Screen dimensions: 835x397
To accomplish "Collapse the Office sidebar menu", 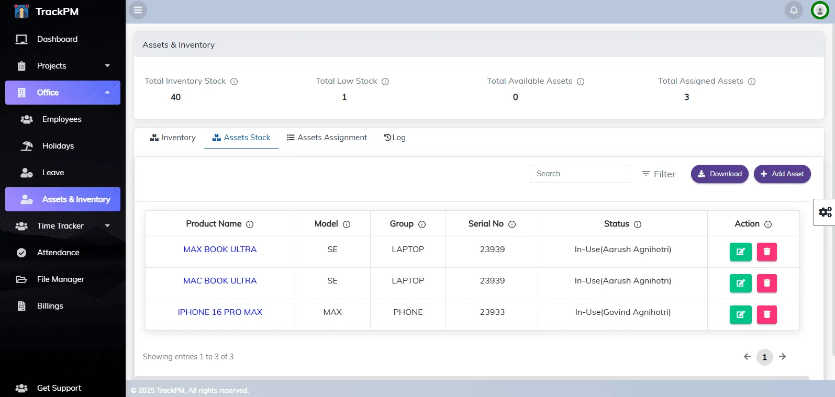I will tap(63, 93).
